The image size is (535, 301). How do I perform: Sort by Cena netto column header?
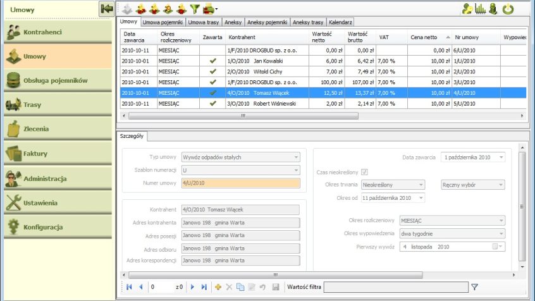(x=429, y=37)
